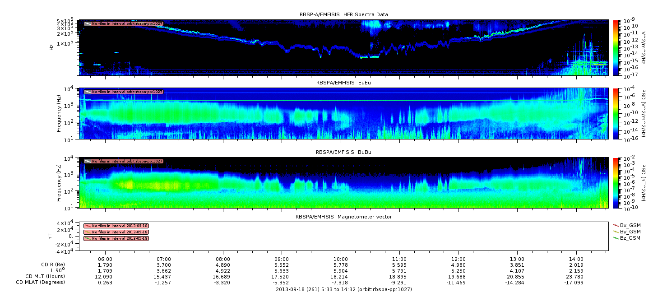Image resolution: width=653 pixels, height=297 pixels.
Task: Click the HFR Spectra color bar
Action: click(616, 47)
